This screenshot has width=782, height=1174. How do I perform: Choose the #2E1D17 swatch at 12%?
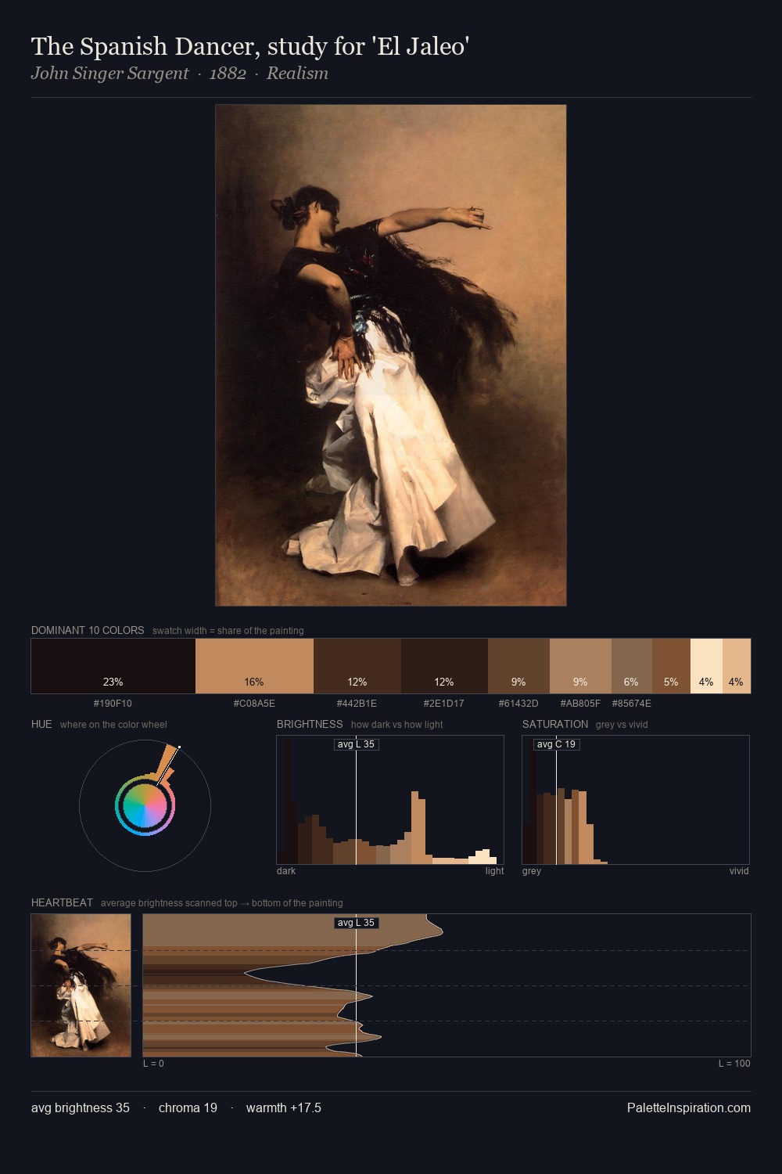444,666
